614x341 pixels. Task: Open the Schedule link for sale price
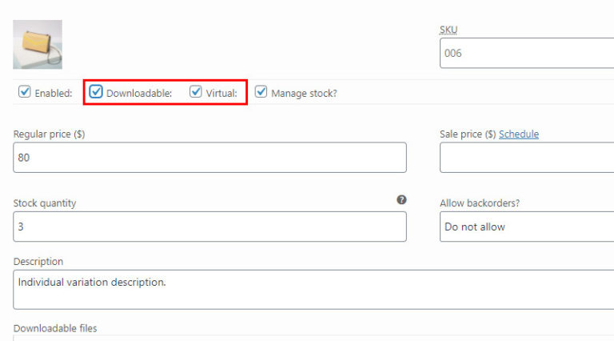pyautogui.click(x=519, y=134)
